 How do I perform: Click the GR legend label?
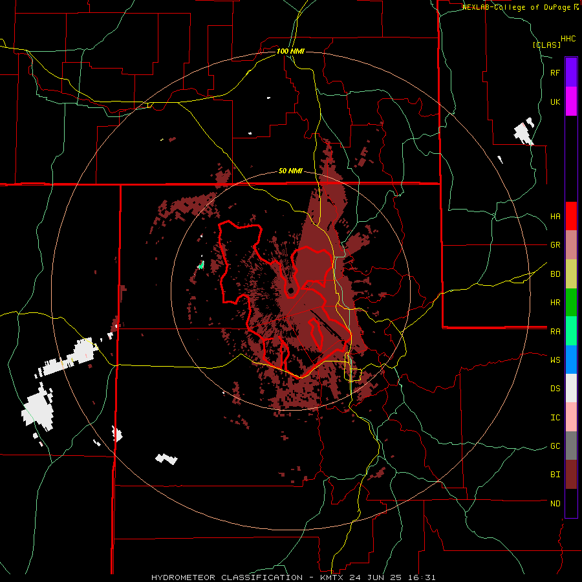[555, 245]
